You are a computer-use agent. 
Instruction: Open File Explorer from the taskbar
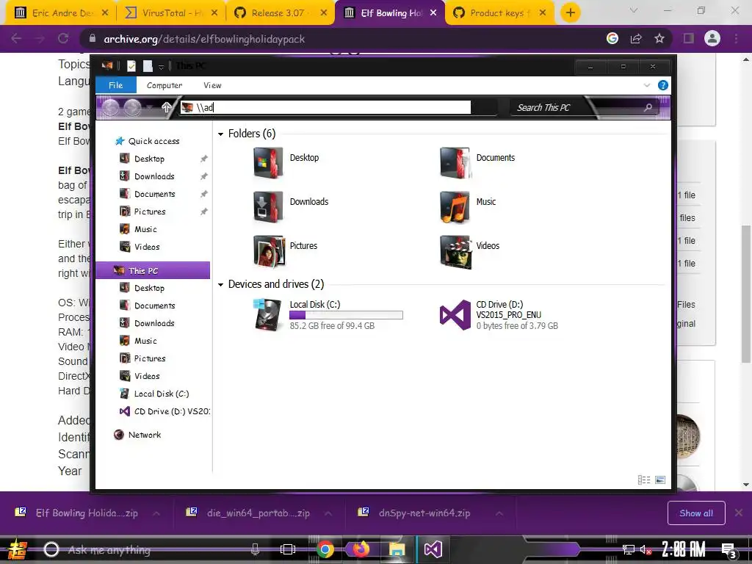(397, 549)
